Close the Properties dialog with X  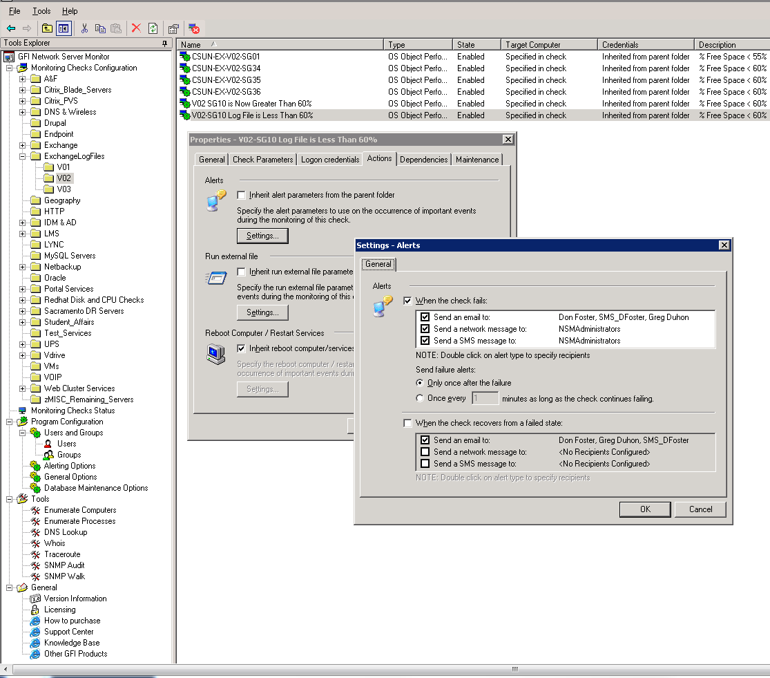click(x=508, y=140)
